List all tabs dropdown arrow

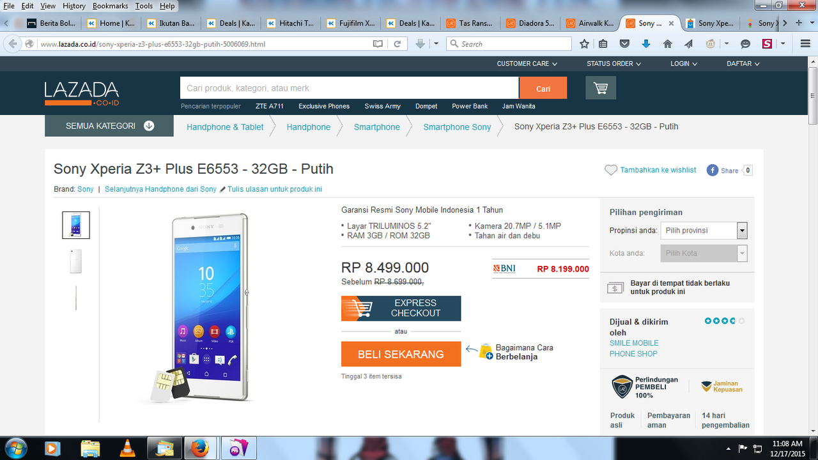pos(812,23)
